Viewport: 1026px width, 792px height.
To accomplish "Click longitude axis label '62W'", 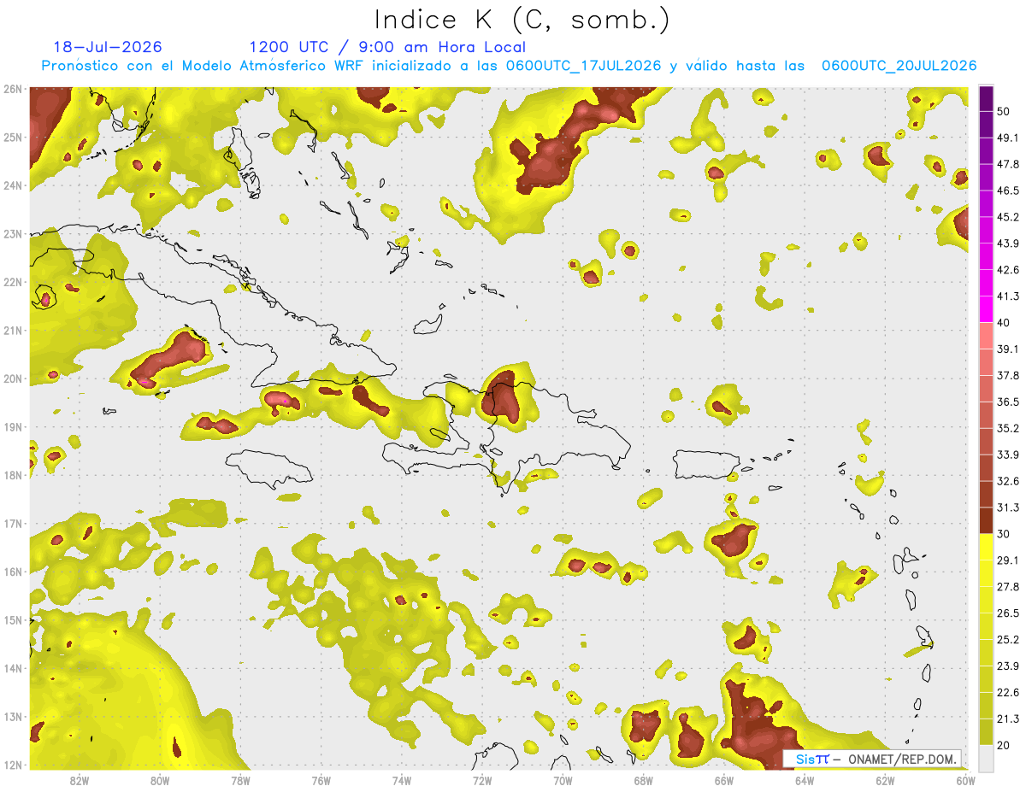I will (x=885, y=780).
